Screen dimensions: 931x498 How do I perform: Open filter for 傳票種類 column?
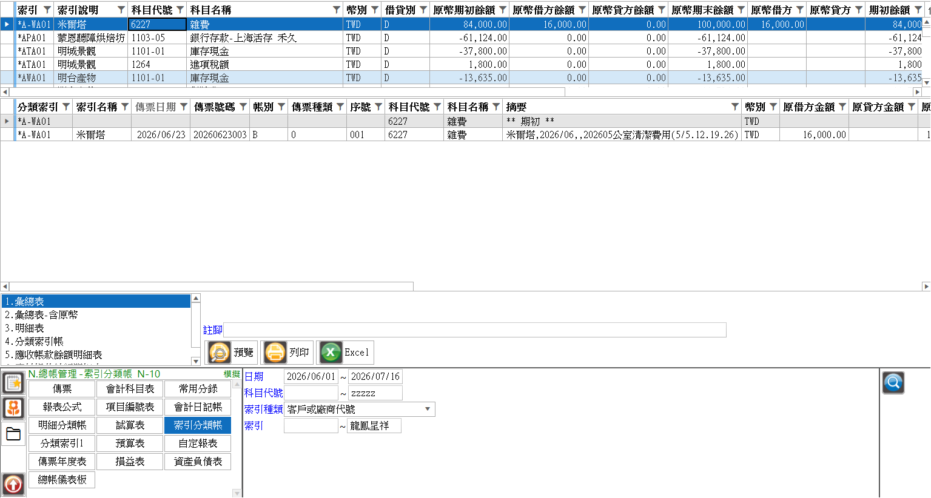340,107
